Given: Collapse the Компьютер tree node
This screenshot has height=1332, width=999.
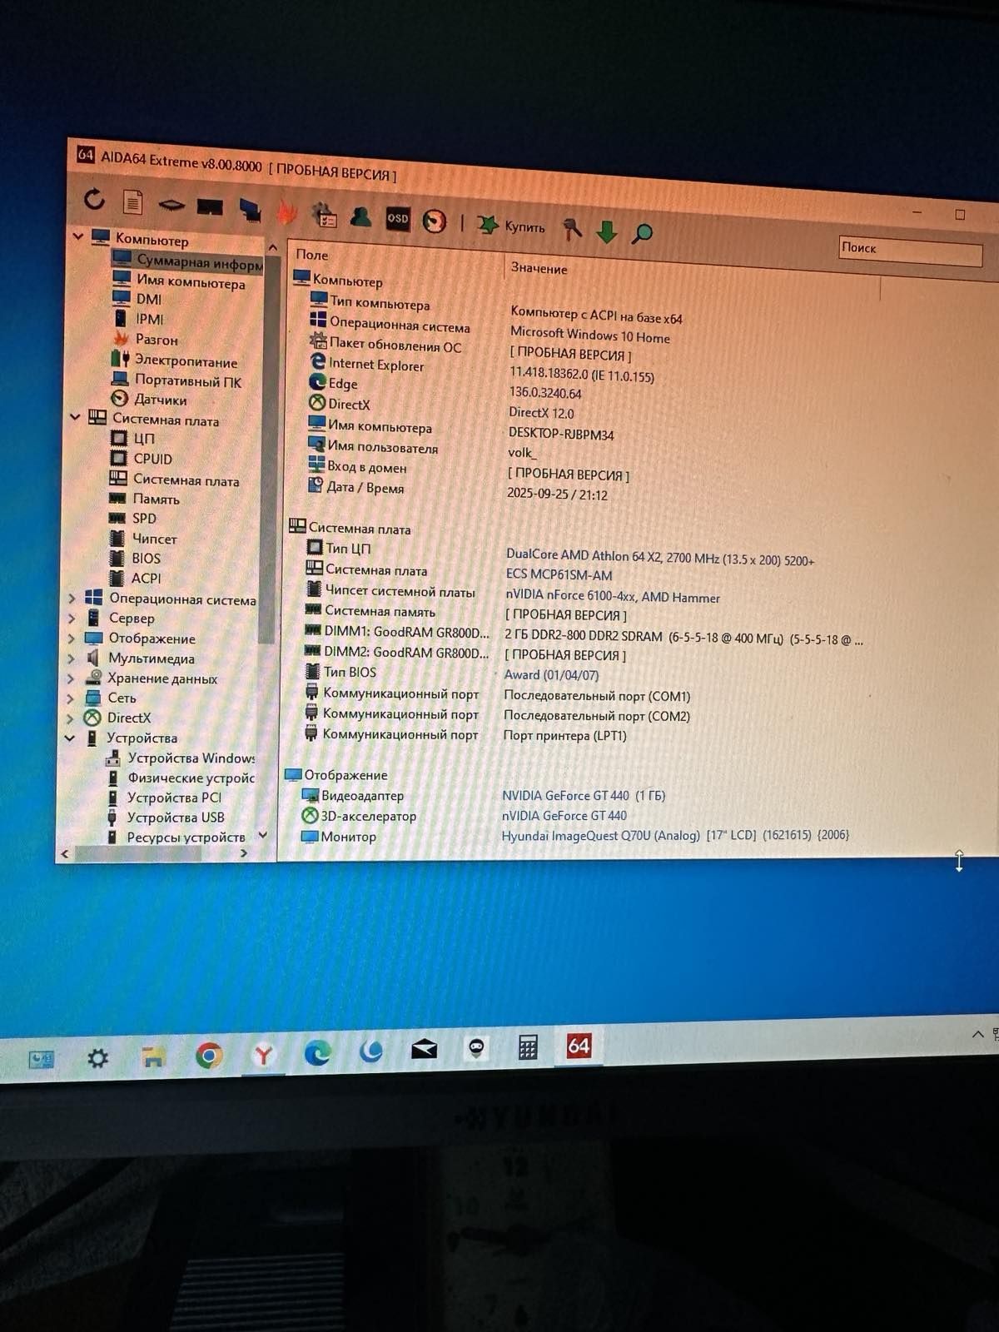Looking at the screenshot, I should pos(78,236).
